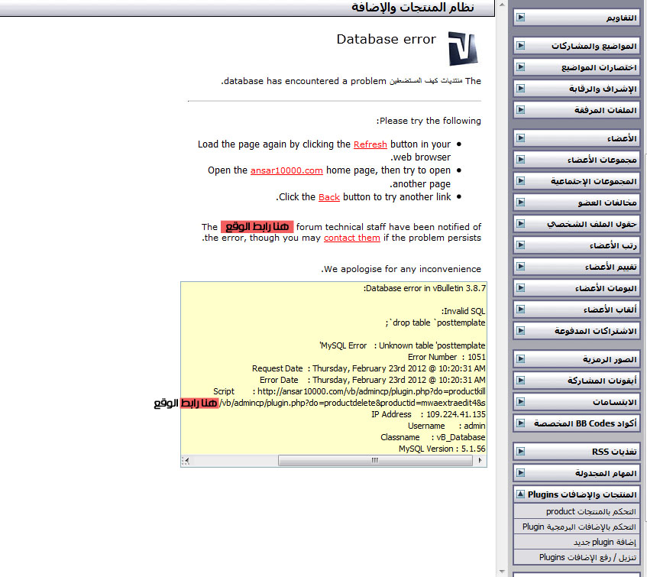Click the arrow icon beside المهام المجدولة
The height and width of the screenshot is (577, 647).
pyautogui.click(x=520, y=473)
